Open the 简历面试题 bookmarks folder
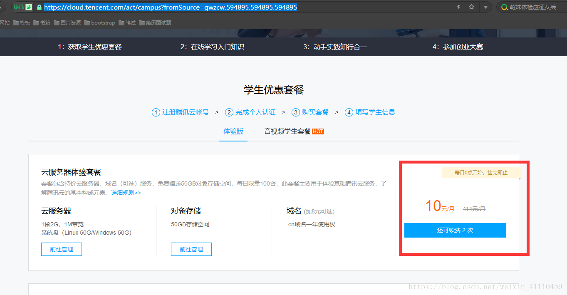Screen dimensions: 567x295 (155, 23)
